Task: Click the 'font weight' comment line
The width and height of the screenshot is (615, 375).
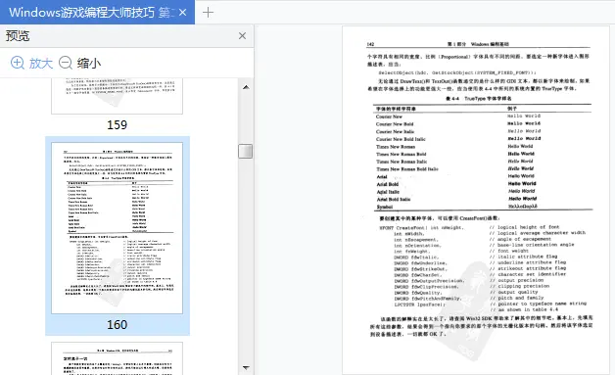Action: pyautogui.click(x=508, y=251)
